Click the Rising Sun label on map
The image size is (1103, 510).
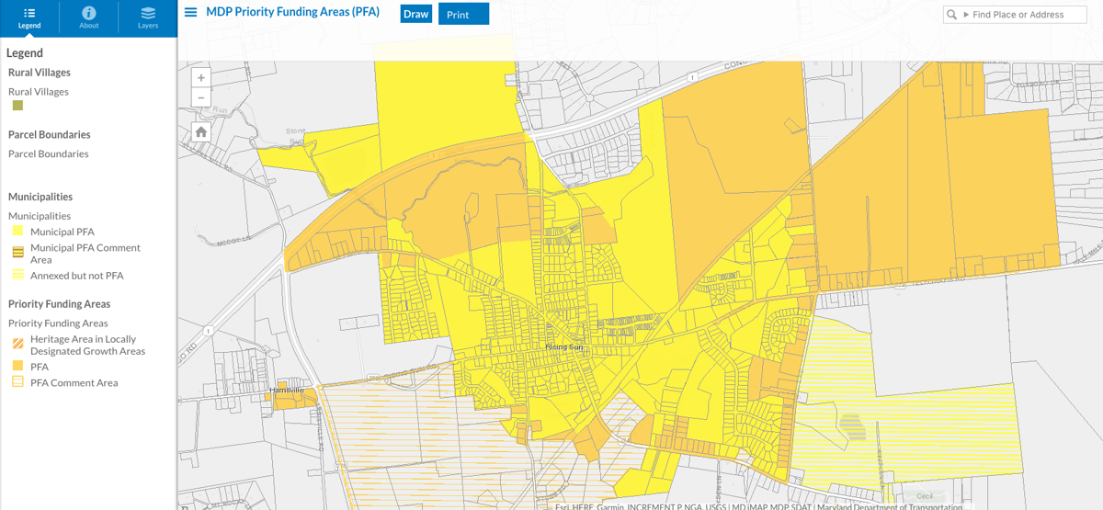click(564, 347)
